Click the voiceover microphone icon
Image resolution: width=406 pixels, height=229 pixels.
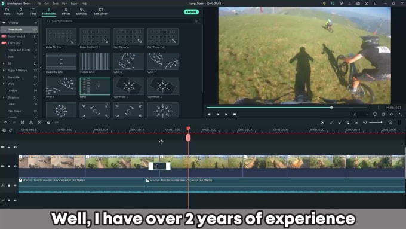click(x=340, y=123)
